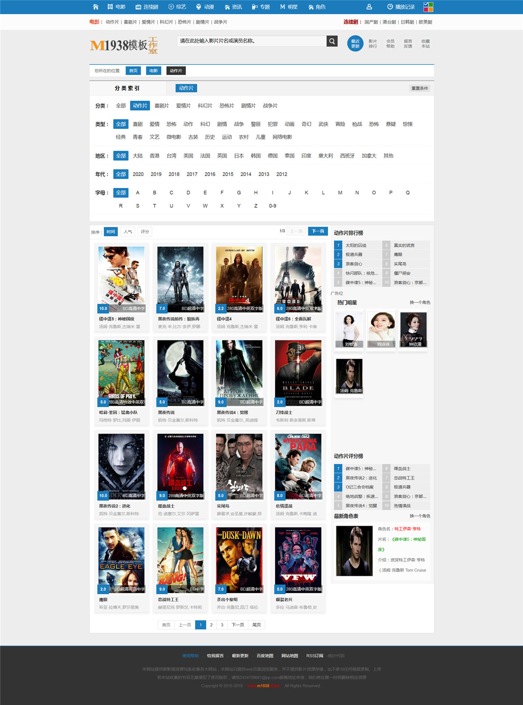Viewport: 523px width, 705px height.
Task: Click the 最近更新 round blue button
Action: coord(355,44)
